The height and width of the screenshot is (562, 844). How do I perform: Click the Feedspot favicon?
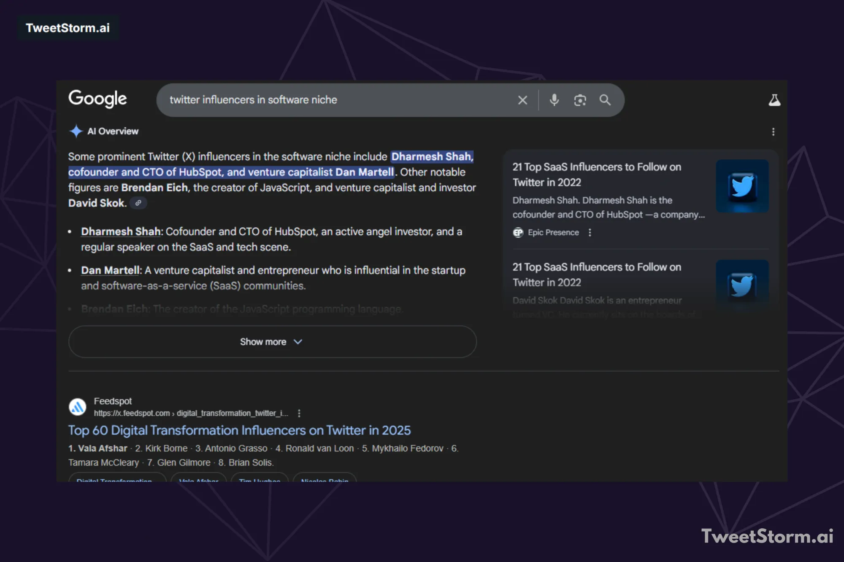(x=78, y=406)
